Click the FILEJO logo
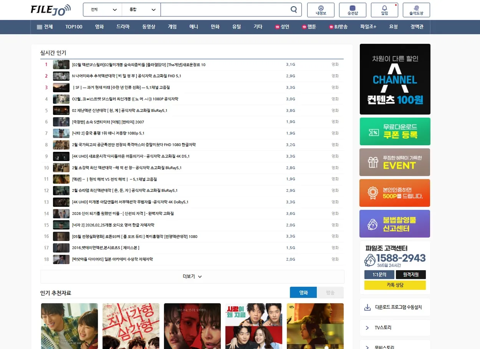Screen dimensions: 480x349 51,9
